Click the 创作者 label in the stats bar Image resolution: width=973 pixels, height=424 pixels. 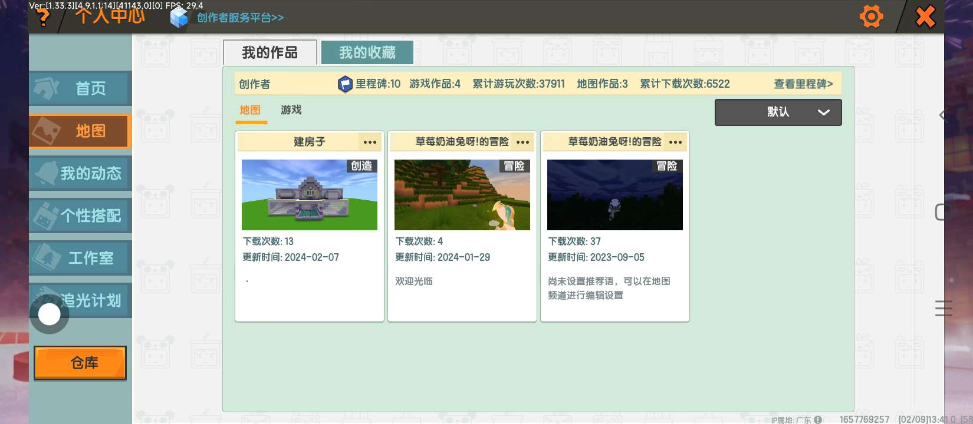(255, 84)
